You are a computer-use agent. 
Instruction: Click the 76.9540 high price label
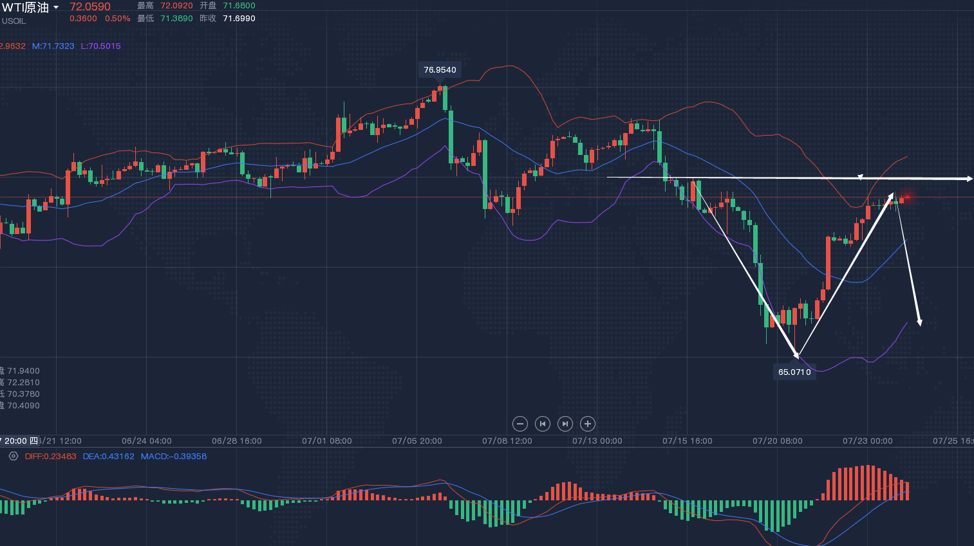click(440, 69)
